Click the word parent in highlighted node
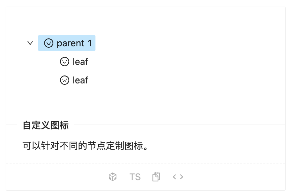The width and height of the screenshot is (291, 194). tap(71, 44)
